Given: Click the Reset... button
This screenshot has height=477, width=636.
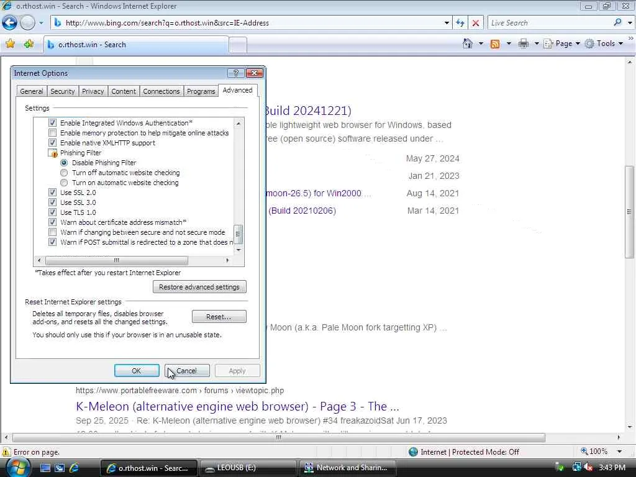Looking at the screenshot, I should click(219, 317).
